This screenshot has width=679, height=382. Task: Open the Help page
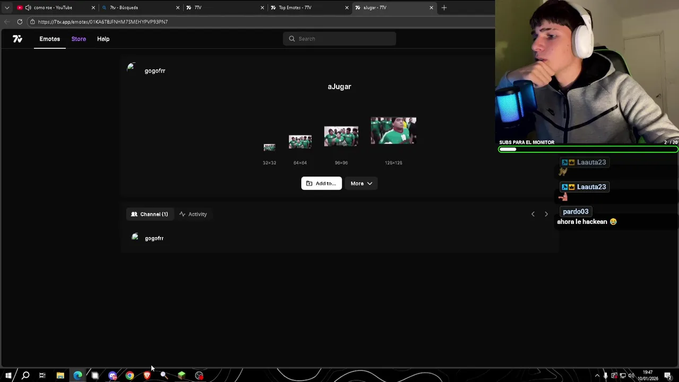[103, 39]
